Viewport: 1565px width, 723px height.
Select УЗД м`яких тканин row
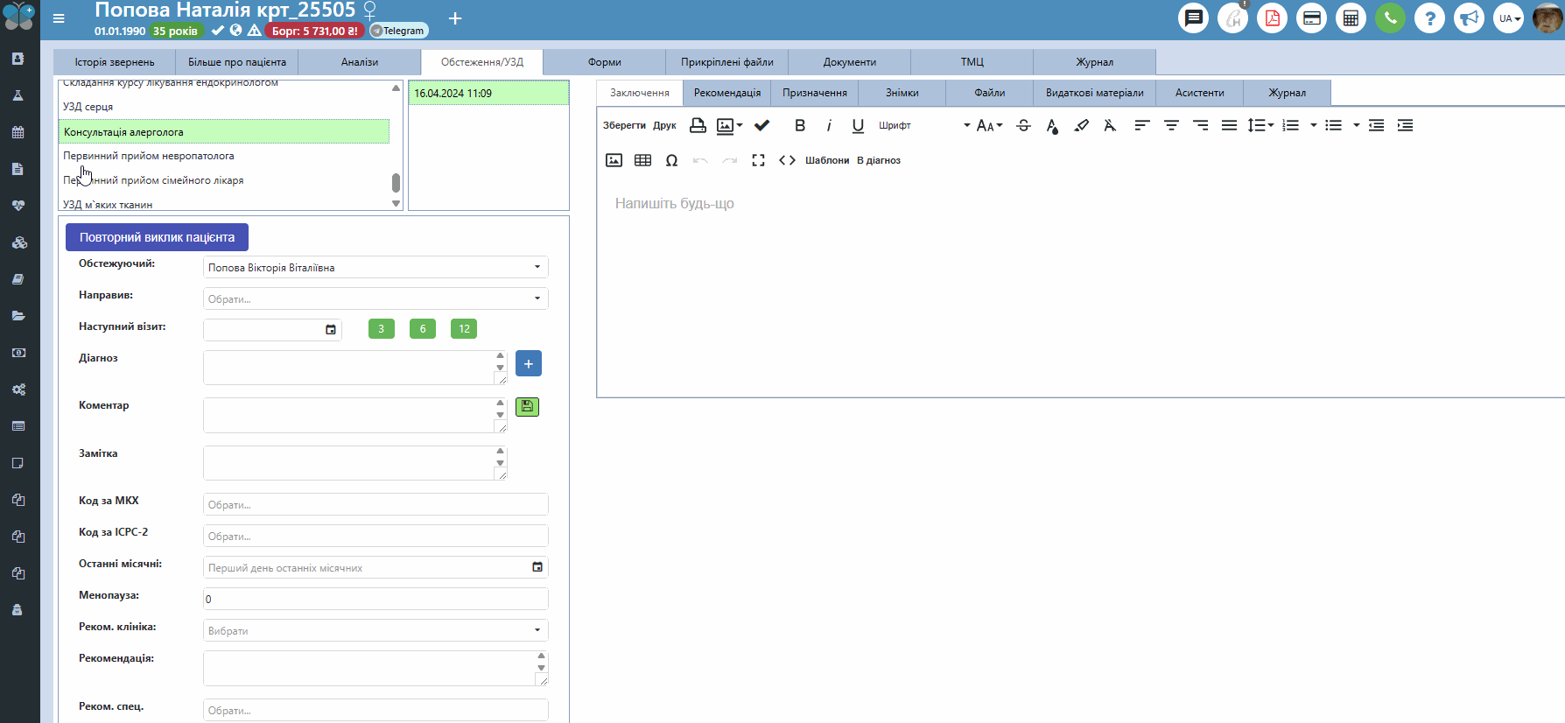click(224, 204)
